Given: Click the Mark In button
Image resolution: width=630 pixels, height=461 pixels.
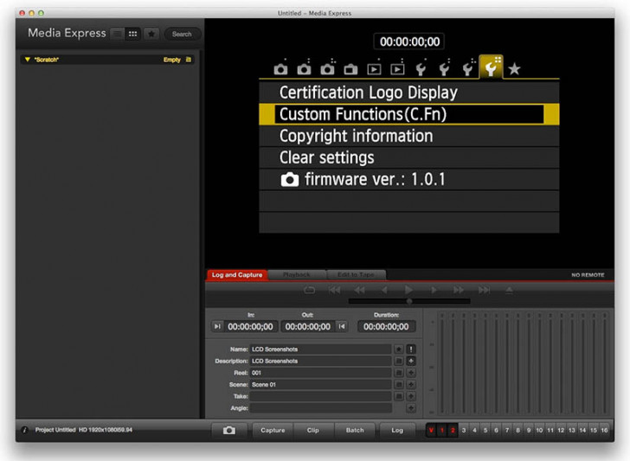Looking at the screenshot, I should [x=217, y=326].
